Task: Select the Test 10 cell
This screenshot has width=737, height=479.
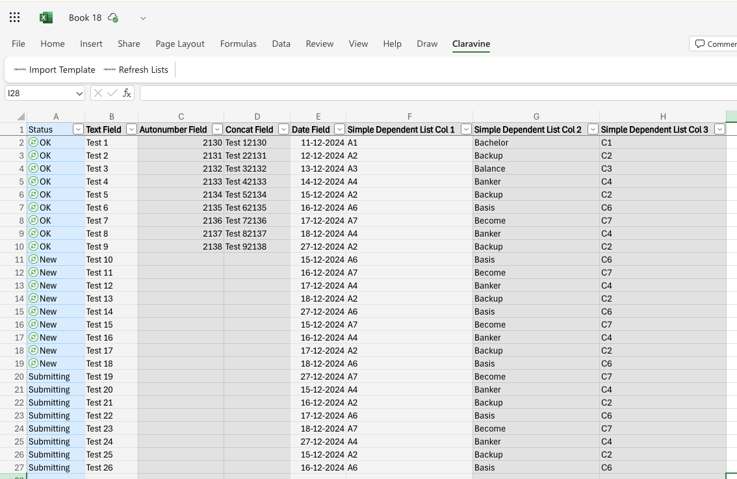Action: [111, 259]
